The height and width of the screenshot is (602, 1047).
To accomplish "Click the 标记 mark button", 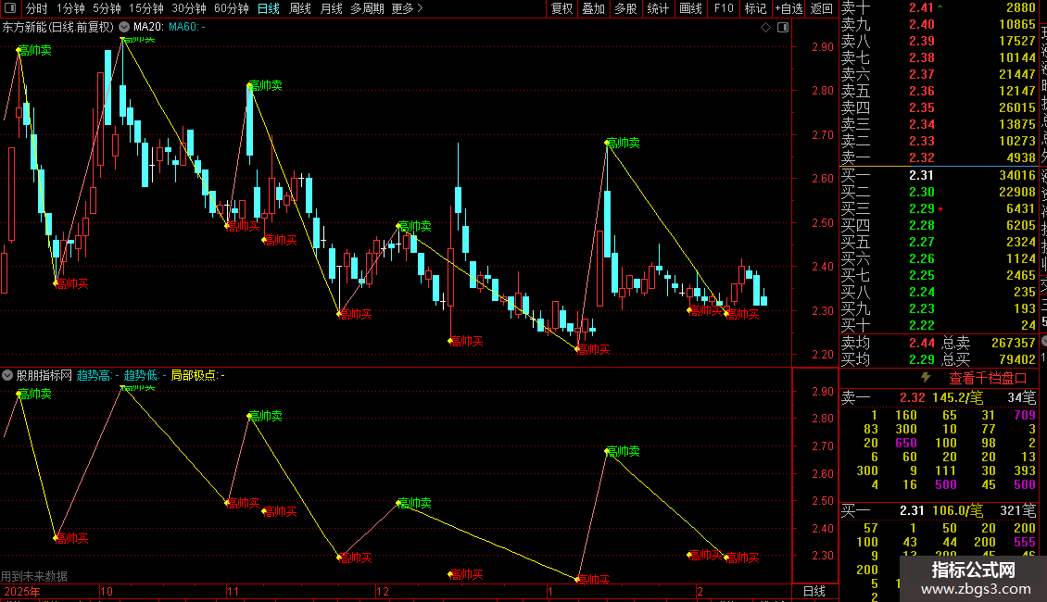I will 755,8.
